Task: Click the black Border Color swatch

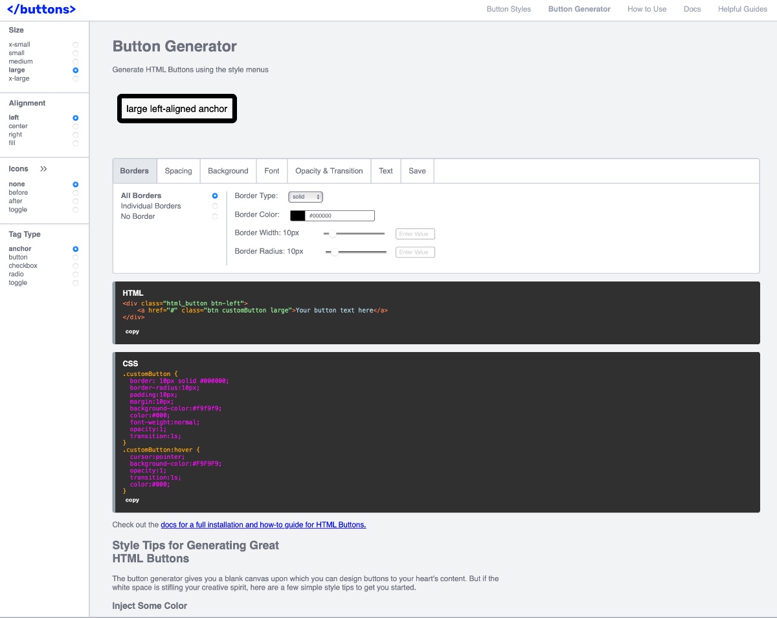Action: 297,215
